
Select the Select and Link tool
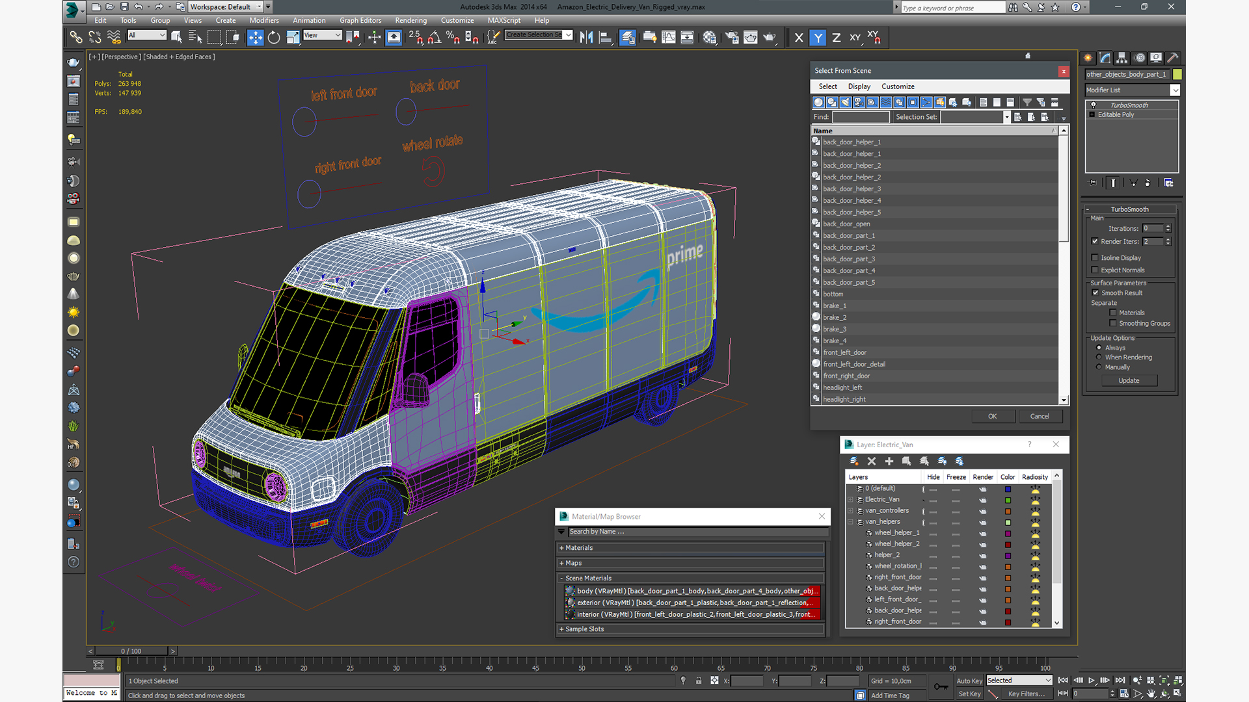76,38
